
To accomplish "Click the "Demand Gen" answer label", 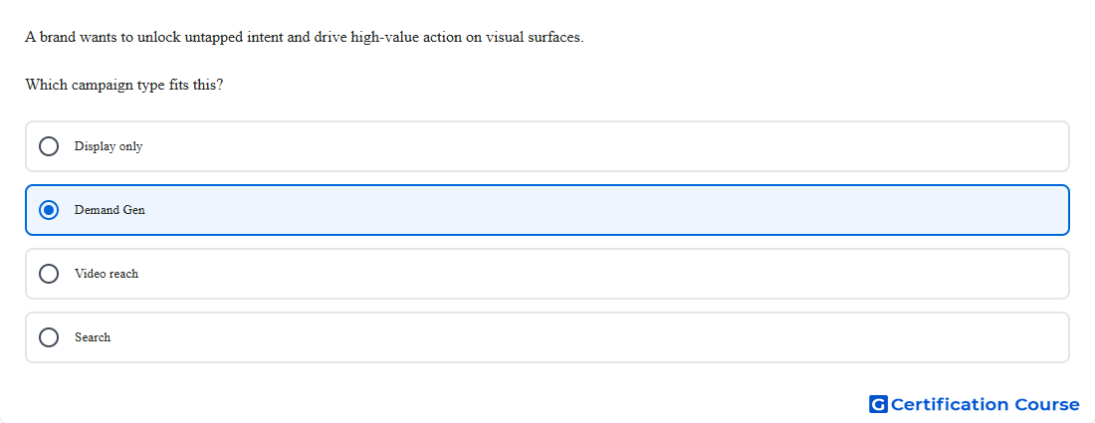I will coord(109,210).
